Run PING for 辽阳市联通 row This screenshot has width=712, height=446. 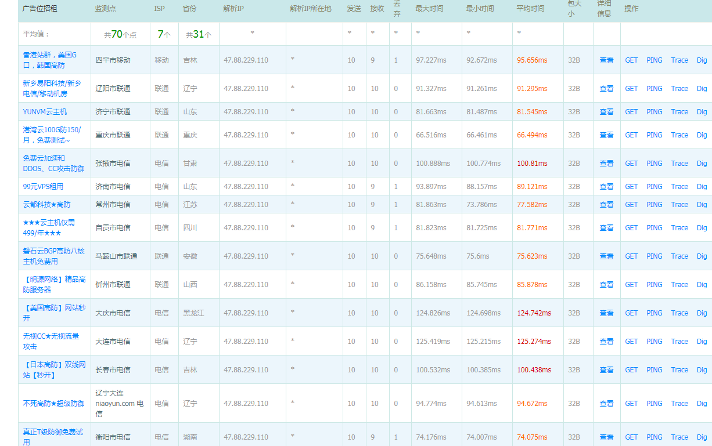click(x=655, y=89)
